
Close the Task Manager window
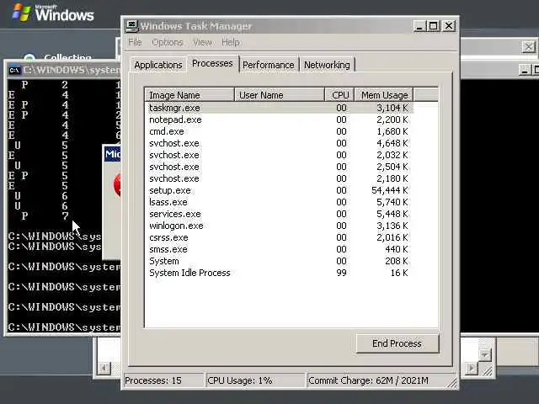click(x=449, y=26)
